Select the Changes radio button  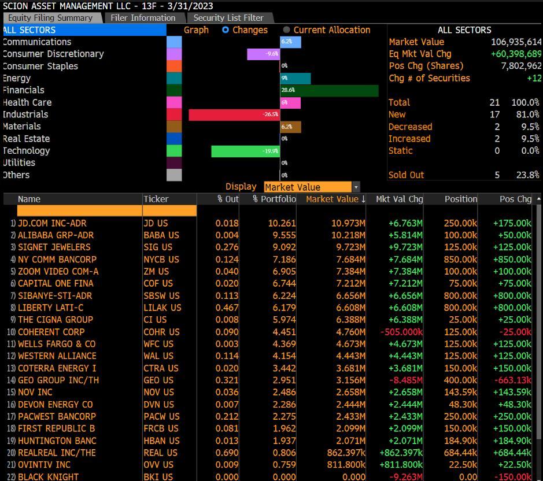226,30
